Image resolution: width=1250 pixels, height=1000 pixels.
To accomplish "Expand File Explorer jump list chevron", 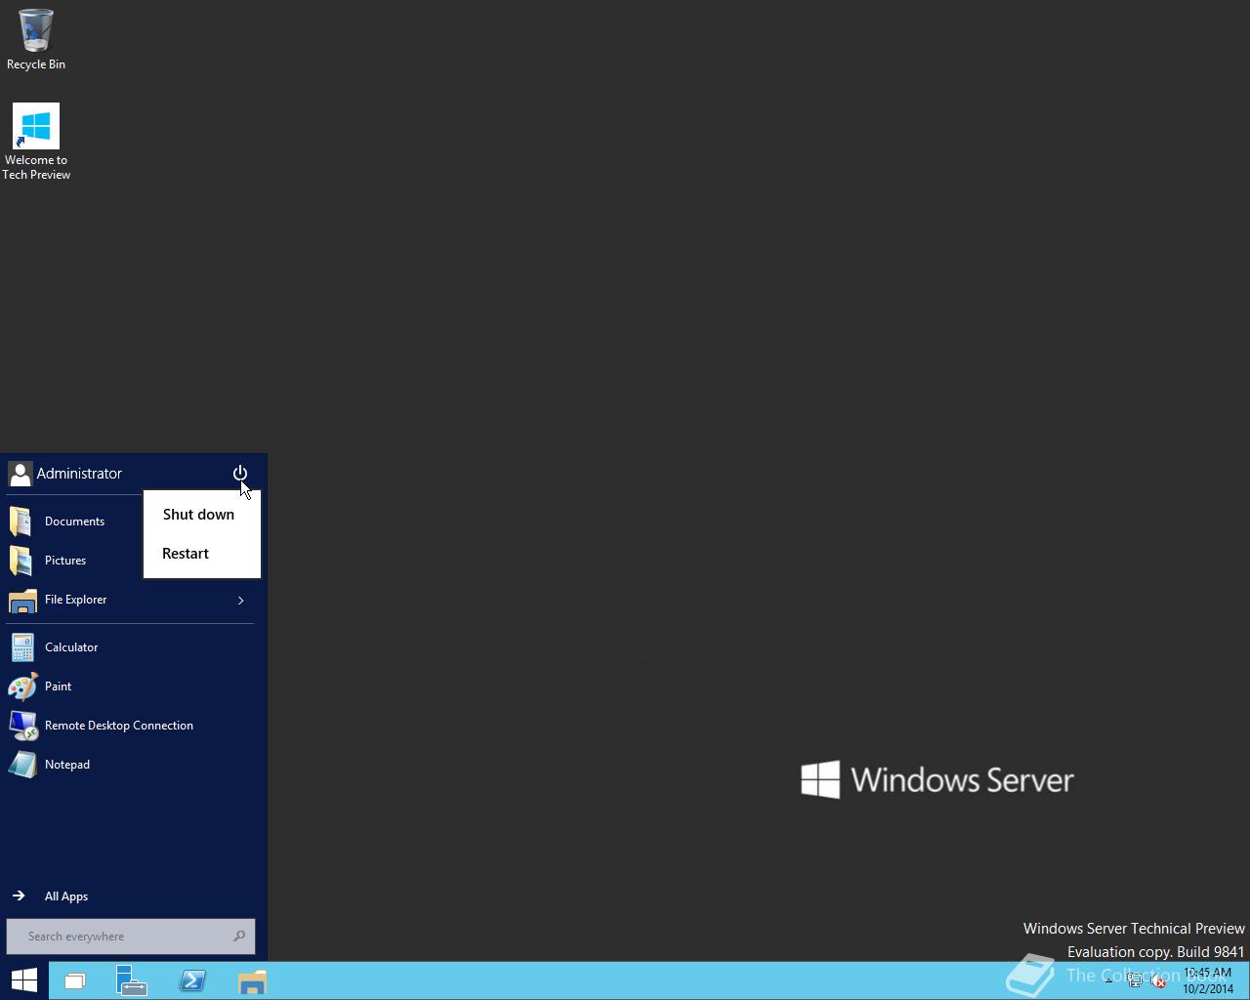I will tap(240, 600).
